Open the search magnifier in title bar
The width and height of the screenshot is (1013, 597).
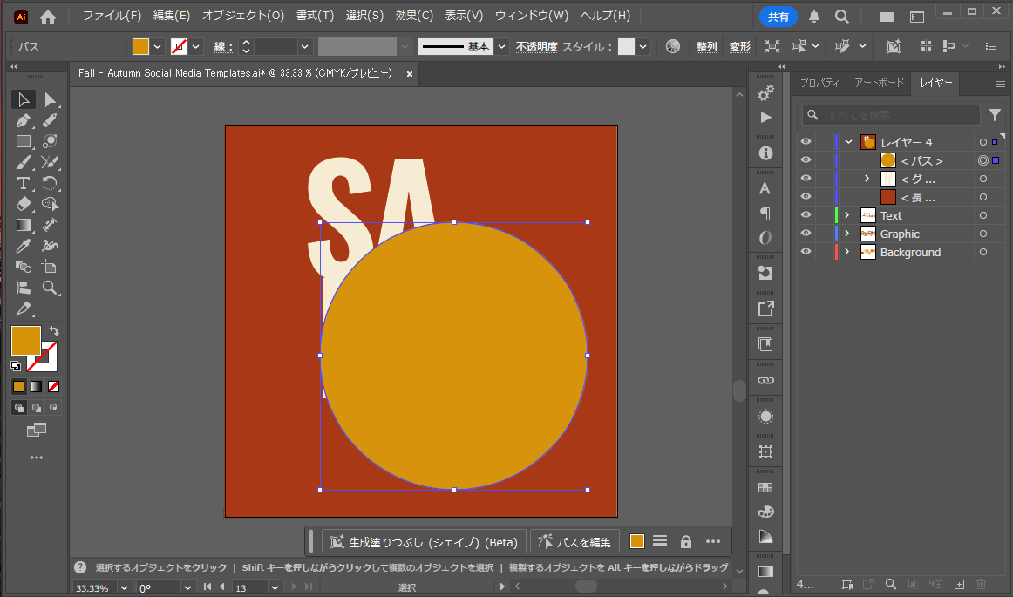(841, 17)
